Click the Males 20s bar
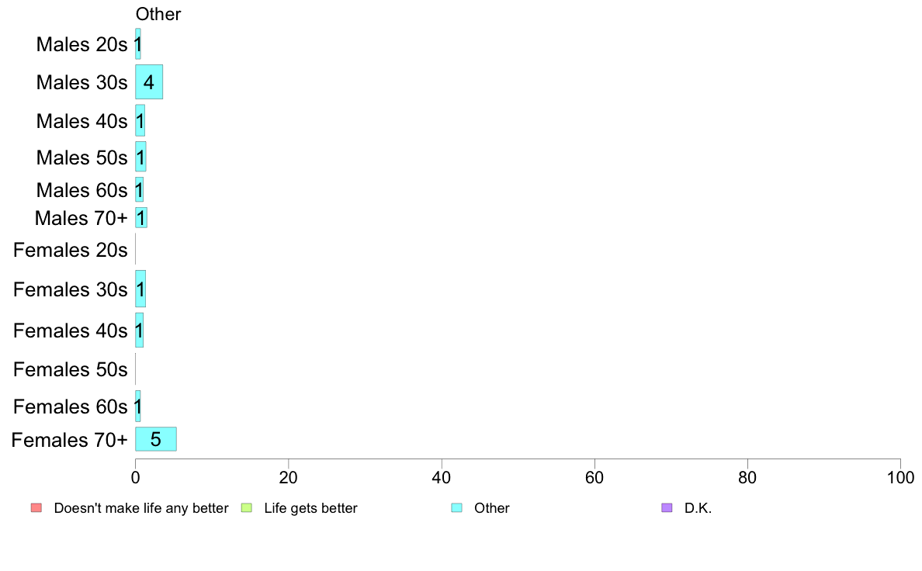 [138, 44]
